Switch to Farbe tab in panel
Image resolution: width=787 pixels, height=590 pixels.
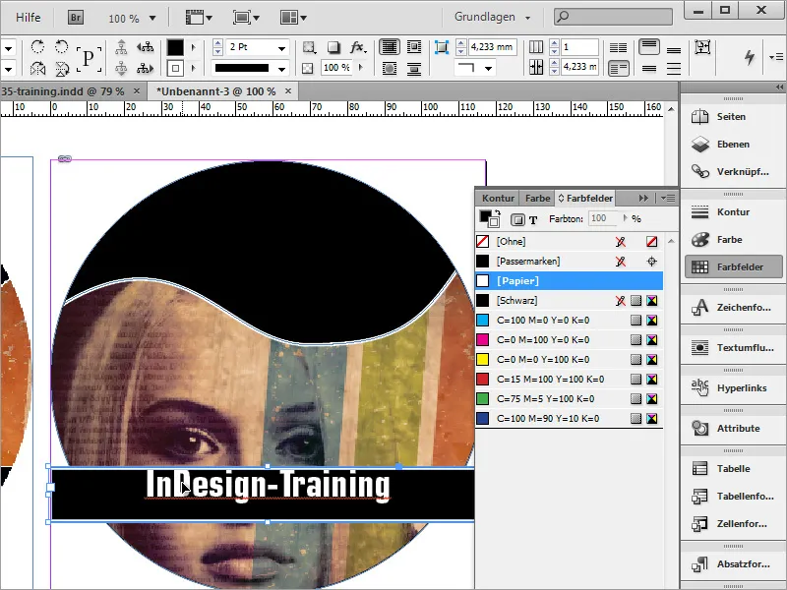537,199
